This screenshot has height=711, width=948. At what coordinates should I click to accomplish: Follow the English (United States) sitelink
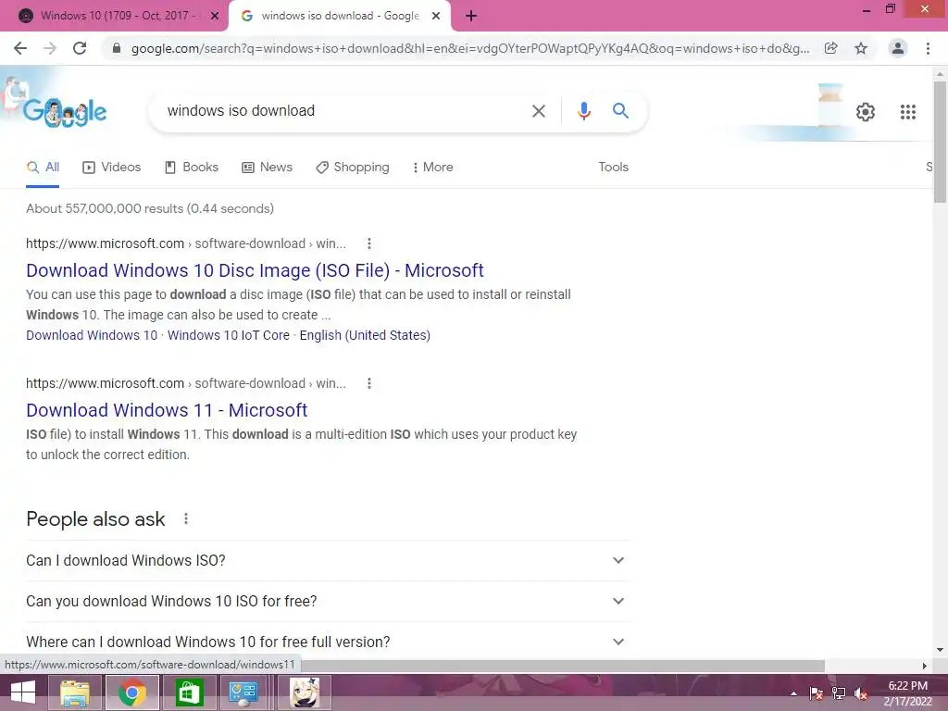pyautogui.click(x=365, y=335)
